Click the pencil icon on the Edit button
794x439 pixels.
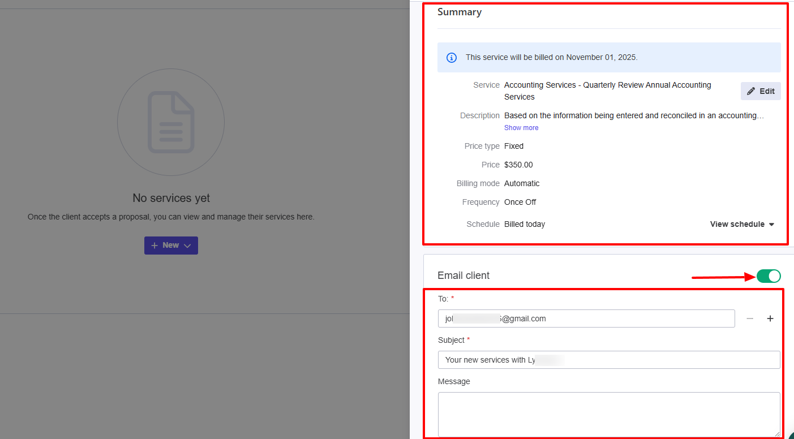tap(752, 91)
